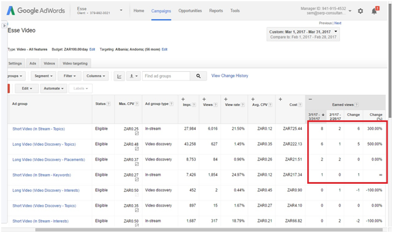The height and width of the screenshot is (233, 393).
Task: Click the plus icon above Cost column
Action: [x=280, y=99]
